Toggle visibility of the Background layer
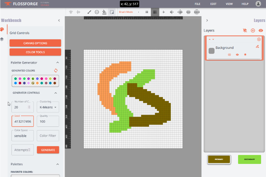266x177 pixels. [237, 55]
